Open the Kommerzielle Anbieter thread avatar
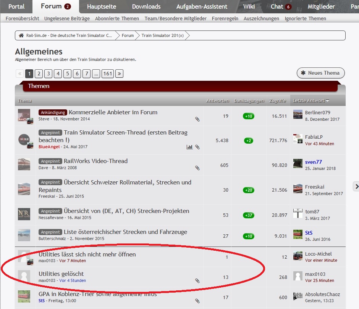359x309 pixels. (x=24, y=115)
